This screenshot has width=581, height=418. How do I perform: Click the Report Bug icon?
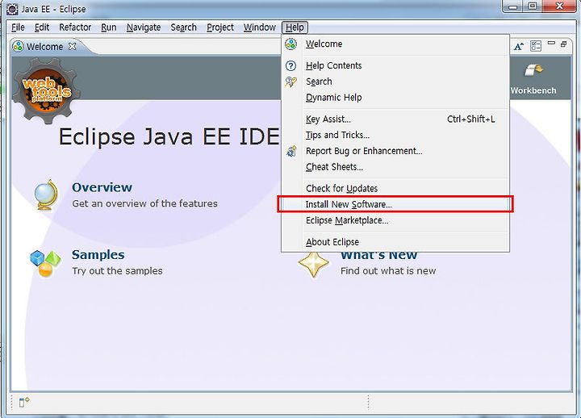pos(291,151)
